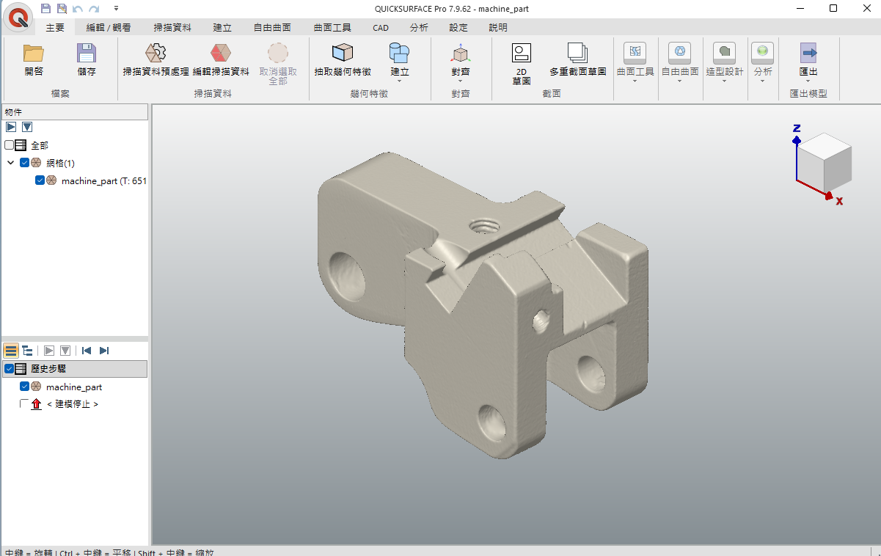Jump to last history step icon

tap(104, 351)
